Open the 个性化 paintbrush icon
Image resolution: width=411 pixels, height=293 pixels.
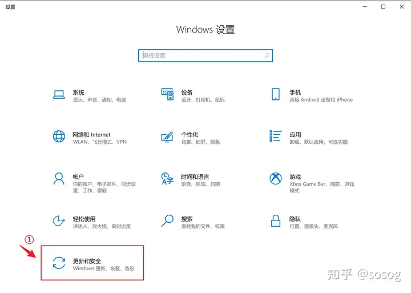tap(167, 137)
